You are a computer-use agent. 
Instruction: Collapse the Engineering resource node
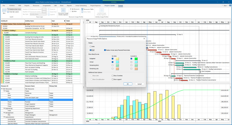(x=4, y=109)
